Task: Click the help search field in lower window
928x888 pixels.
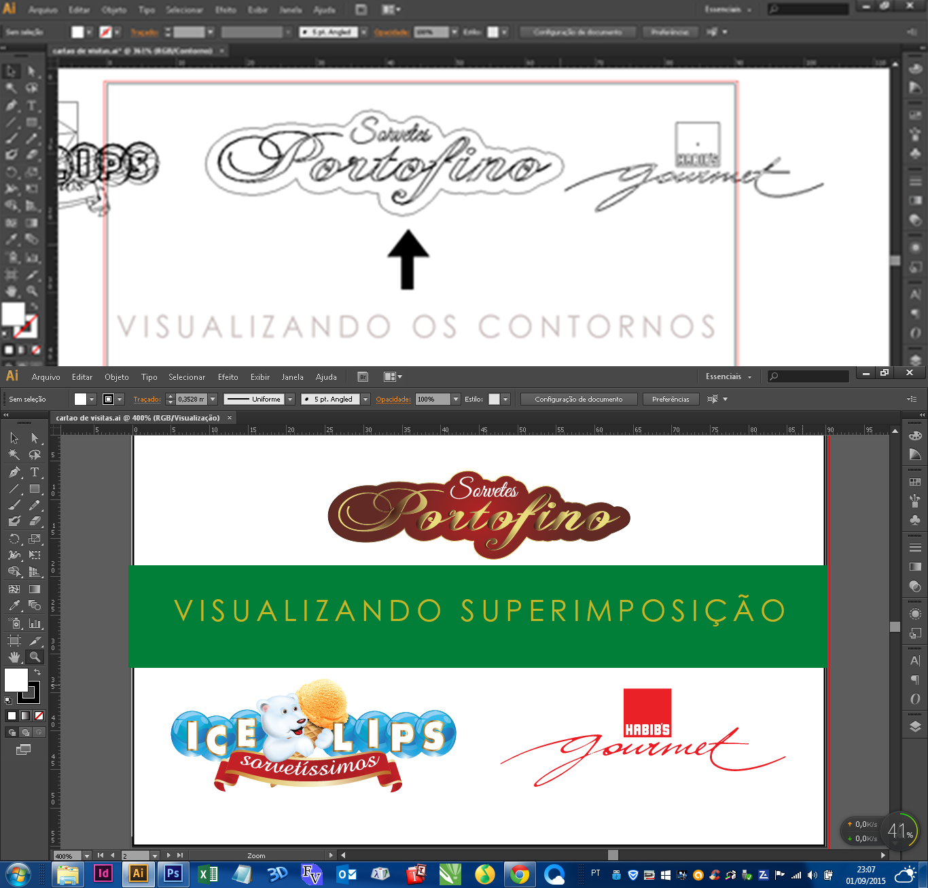Action: (808, 376)
